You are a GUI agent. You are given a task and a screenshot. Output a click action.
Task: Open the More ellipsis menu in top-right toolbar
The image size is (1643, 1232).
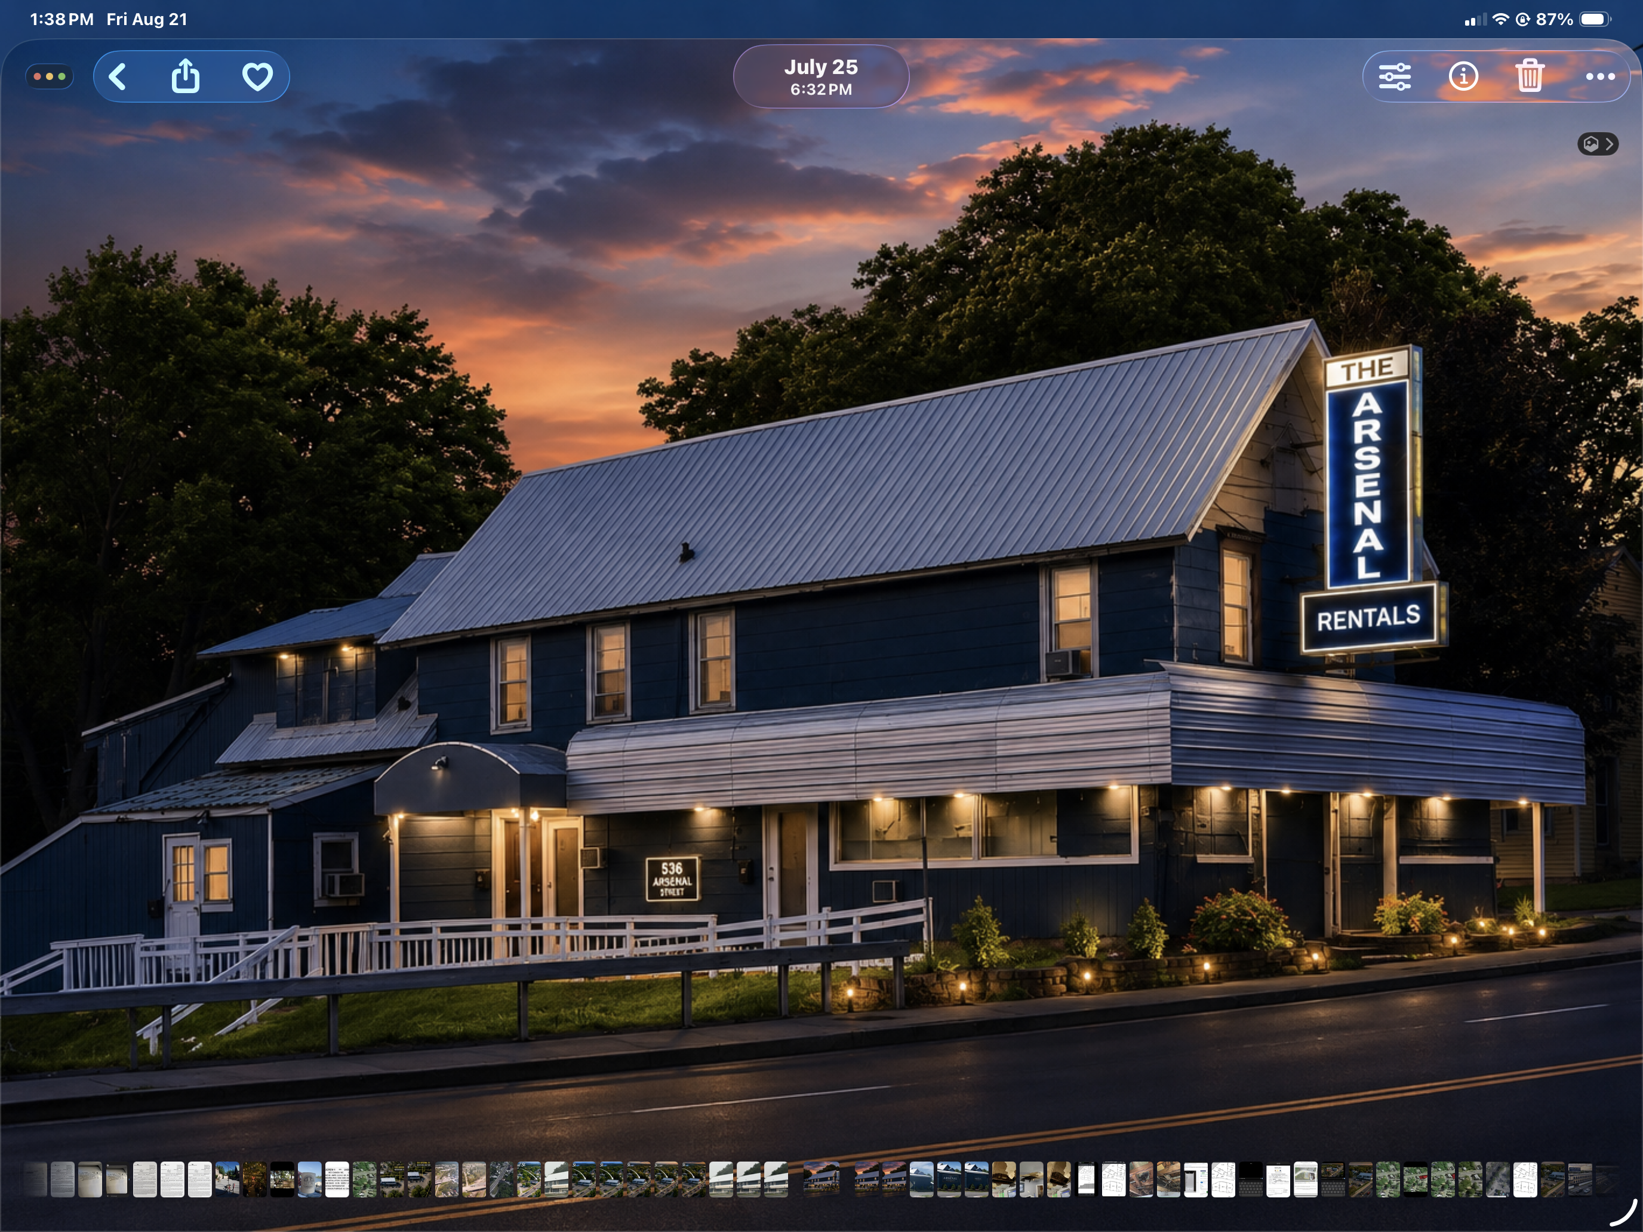pyautogui.click(x=1600, y=76)
